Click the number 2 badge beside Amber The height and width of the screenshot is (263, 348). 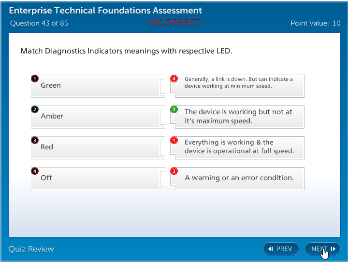pyautogui.click(x=35, y=109)
